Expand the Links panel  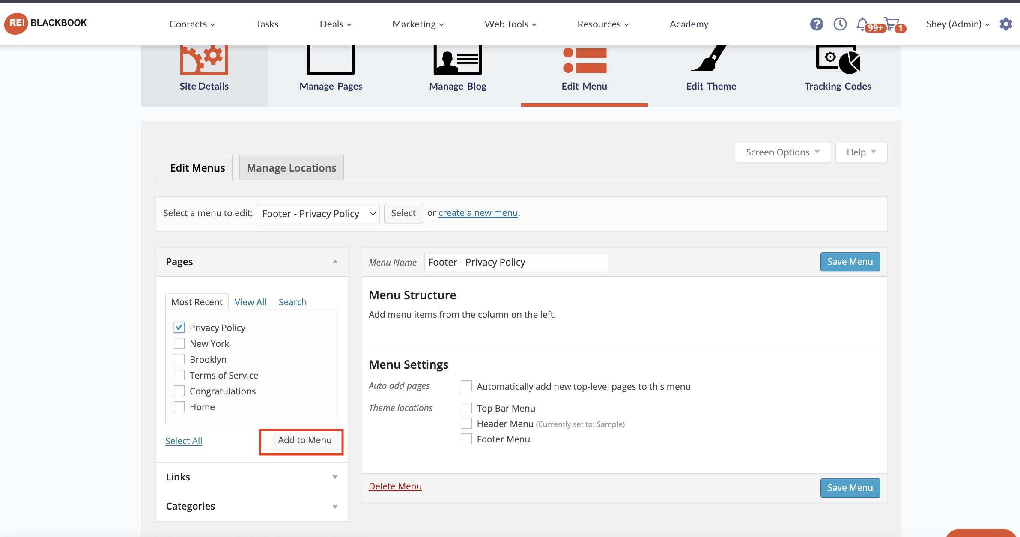[x=335, y=477]
